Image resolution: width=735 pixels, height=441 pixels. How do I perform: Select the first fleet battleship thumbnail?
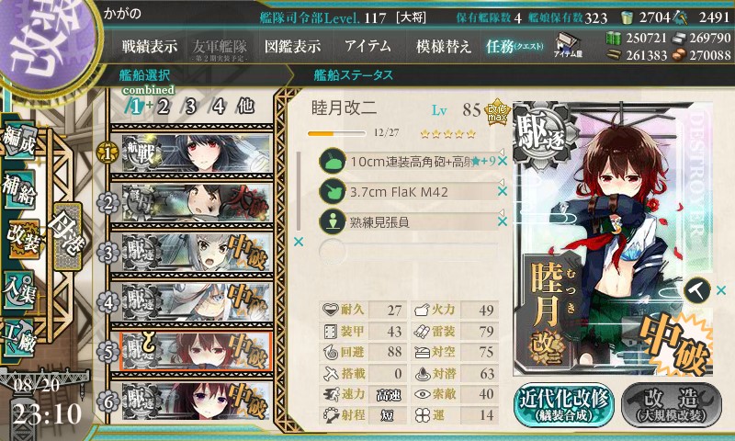pos(196,153)
